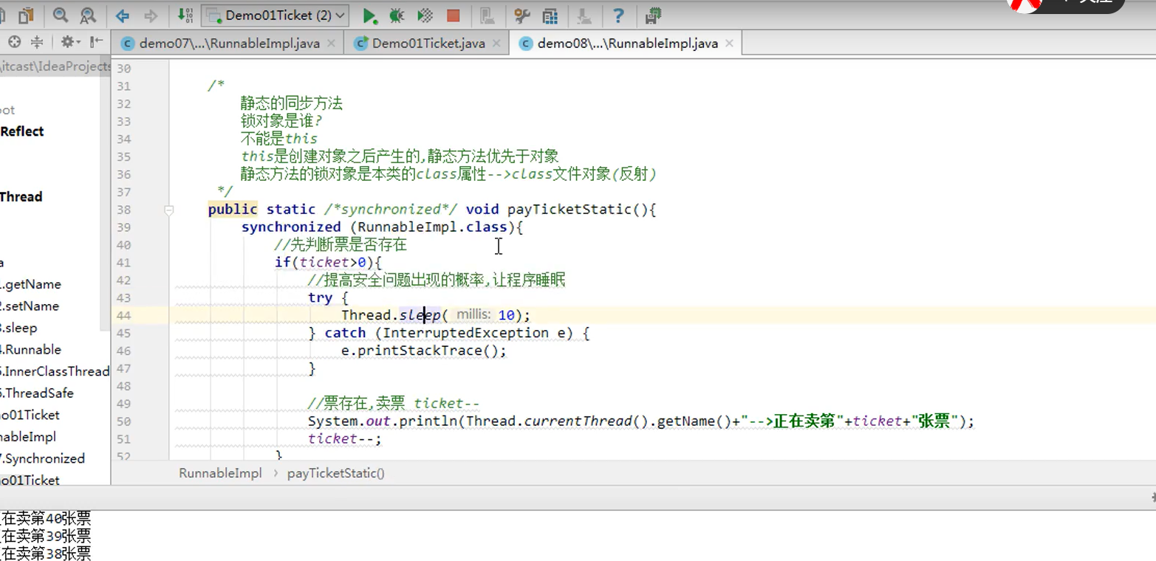Viewport: 1156px width, 561px height.
Task: Click the ticket-- statement on line 51
Action: coord(345,438)
